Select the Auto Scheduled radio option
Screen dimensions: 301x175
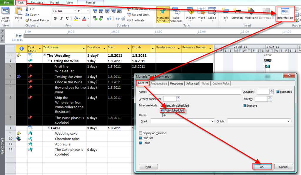pyautogui.click(x=162, y=111)
